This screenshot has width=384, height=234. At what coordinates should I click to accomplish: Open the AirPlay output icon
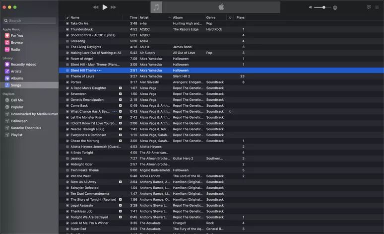[x=335, y=7]
